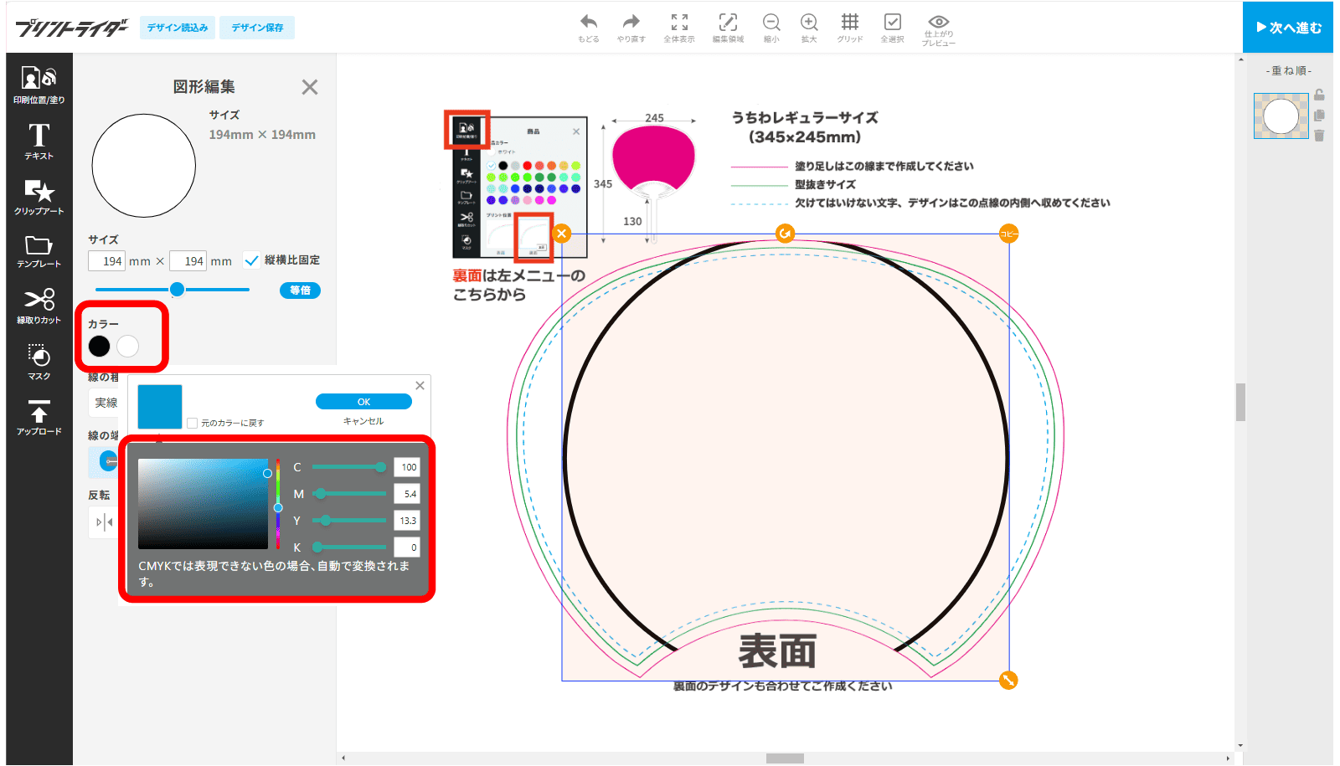
Task: Click the orange resize handle on the selection
Action: [1008, 681]
